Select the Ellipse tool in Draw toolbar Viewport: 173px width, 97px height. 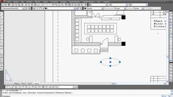click(x=2, y=40)
